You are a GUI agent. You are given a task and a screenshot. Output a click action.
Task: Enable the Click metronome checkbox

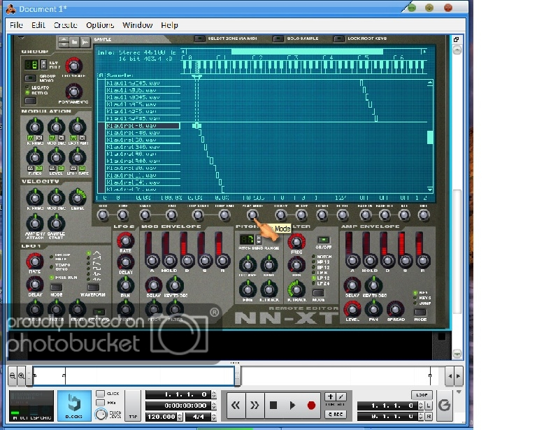click(x=101, y=394)
